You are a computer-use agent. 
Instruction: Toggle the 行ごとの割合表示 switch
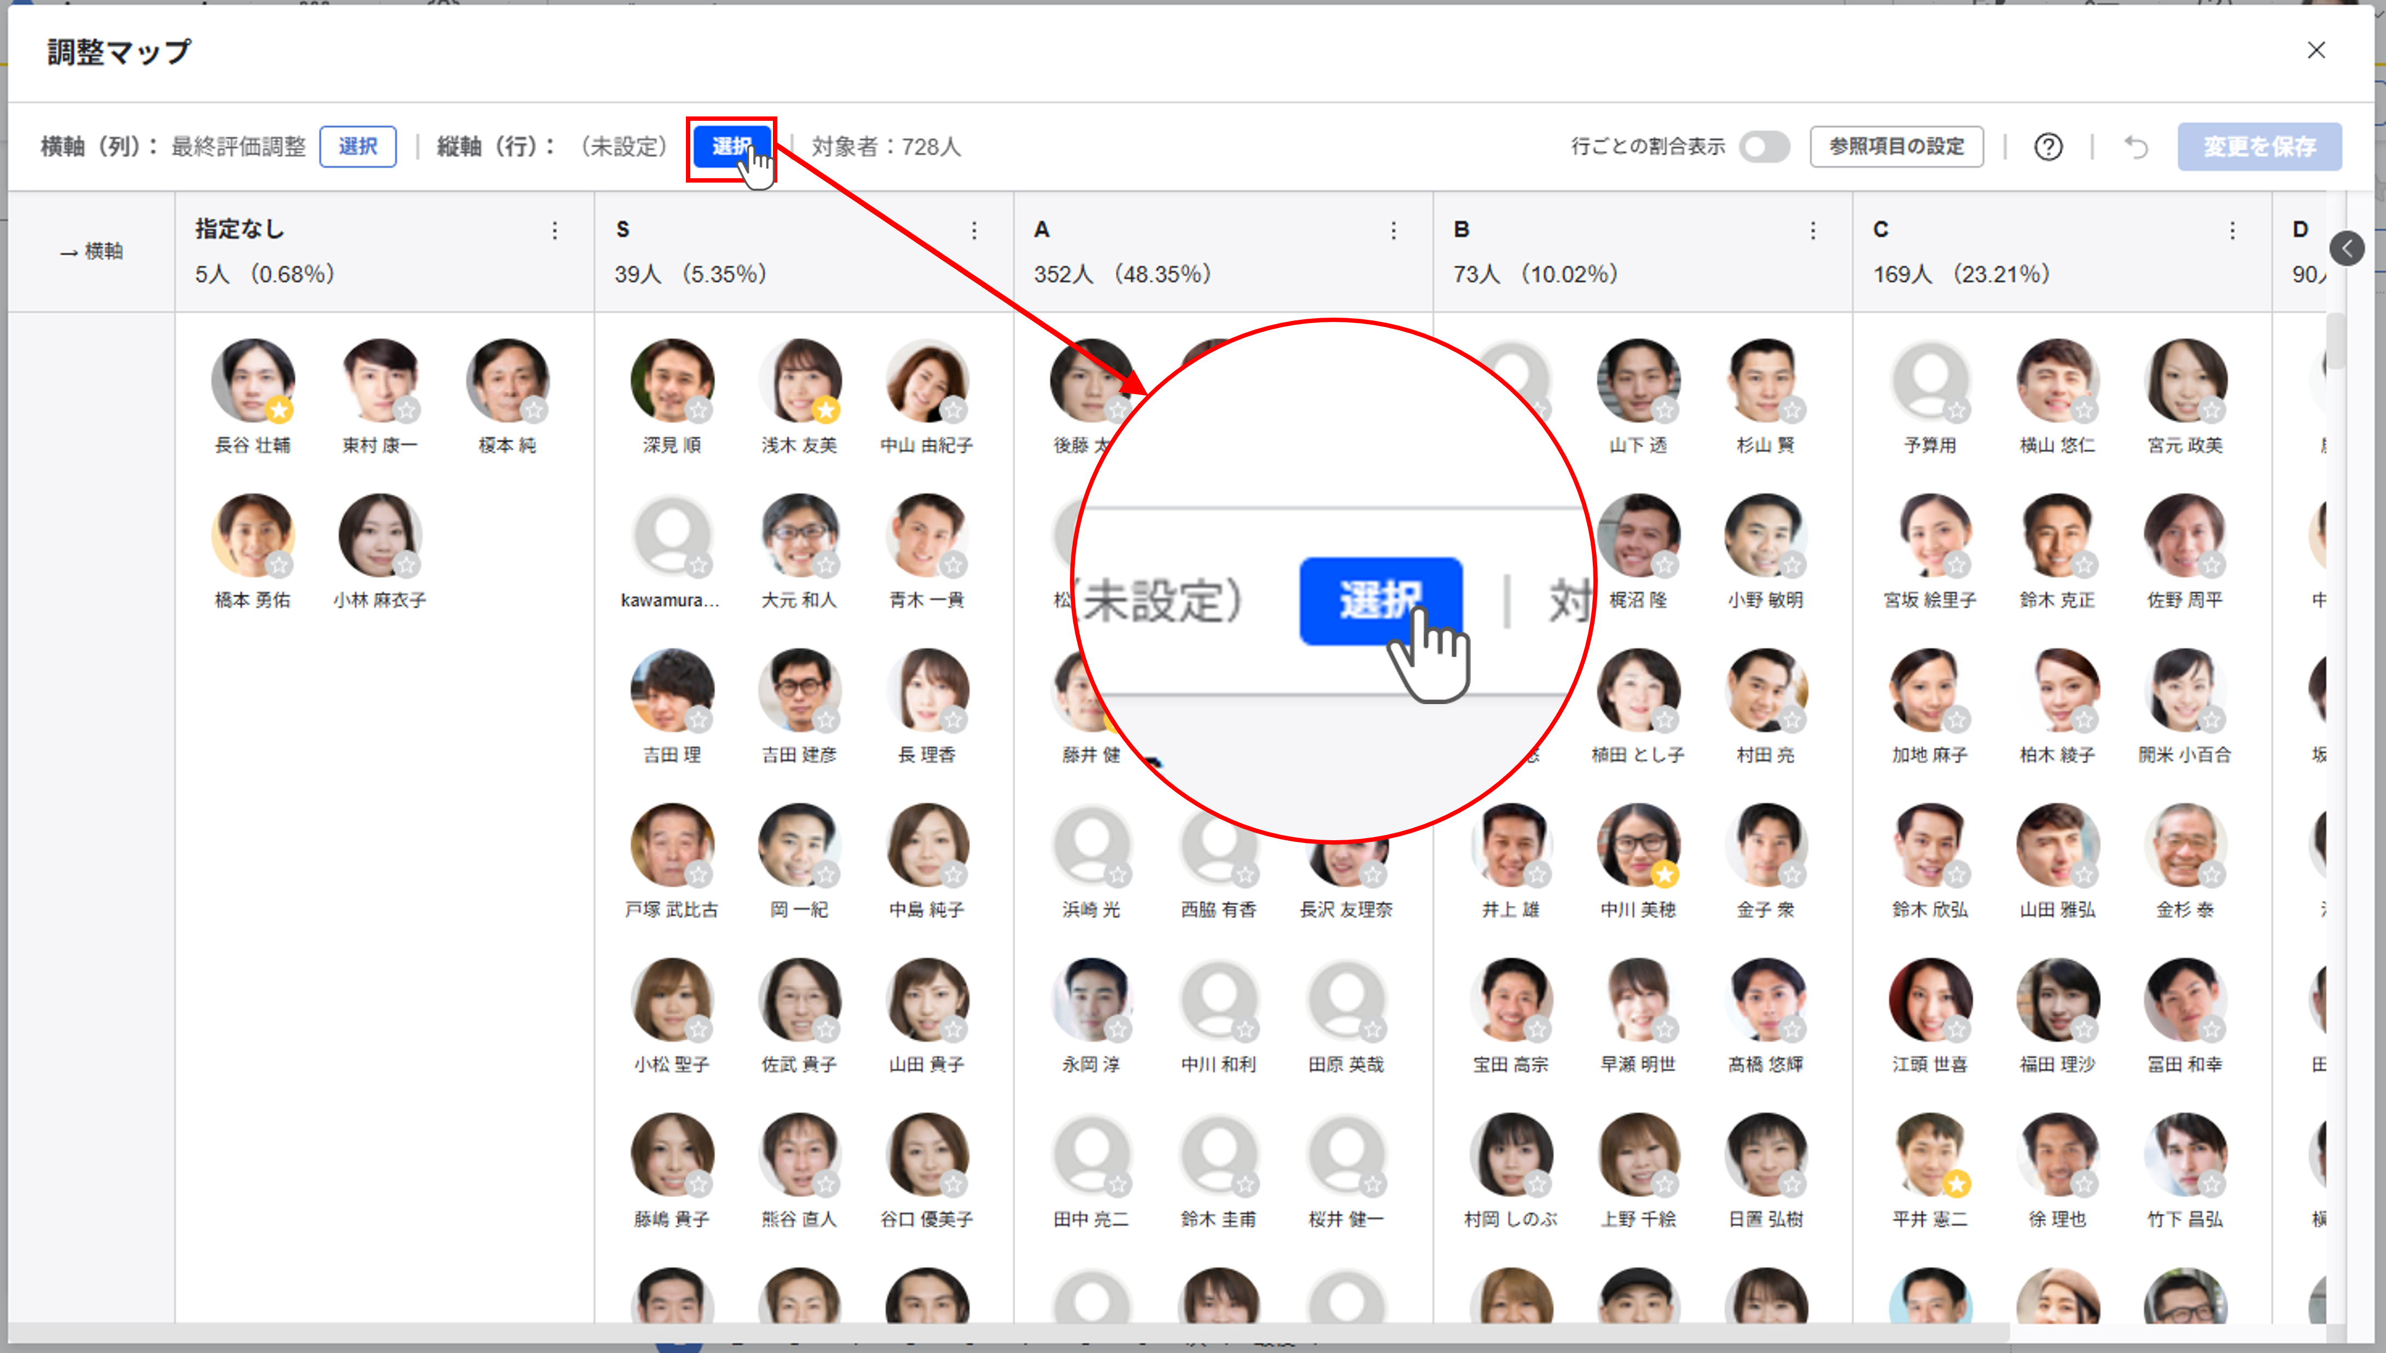pos(1764,147)
